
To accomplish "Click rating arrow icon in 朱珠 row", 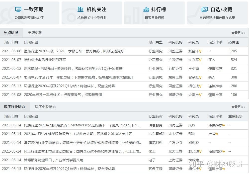I will pos(224,125).
